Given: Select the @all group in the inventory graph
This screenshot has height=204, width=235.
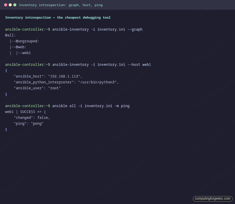Looking at the screenshot, I should (10, 35).
